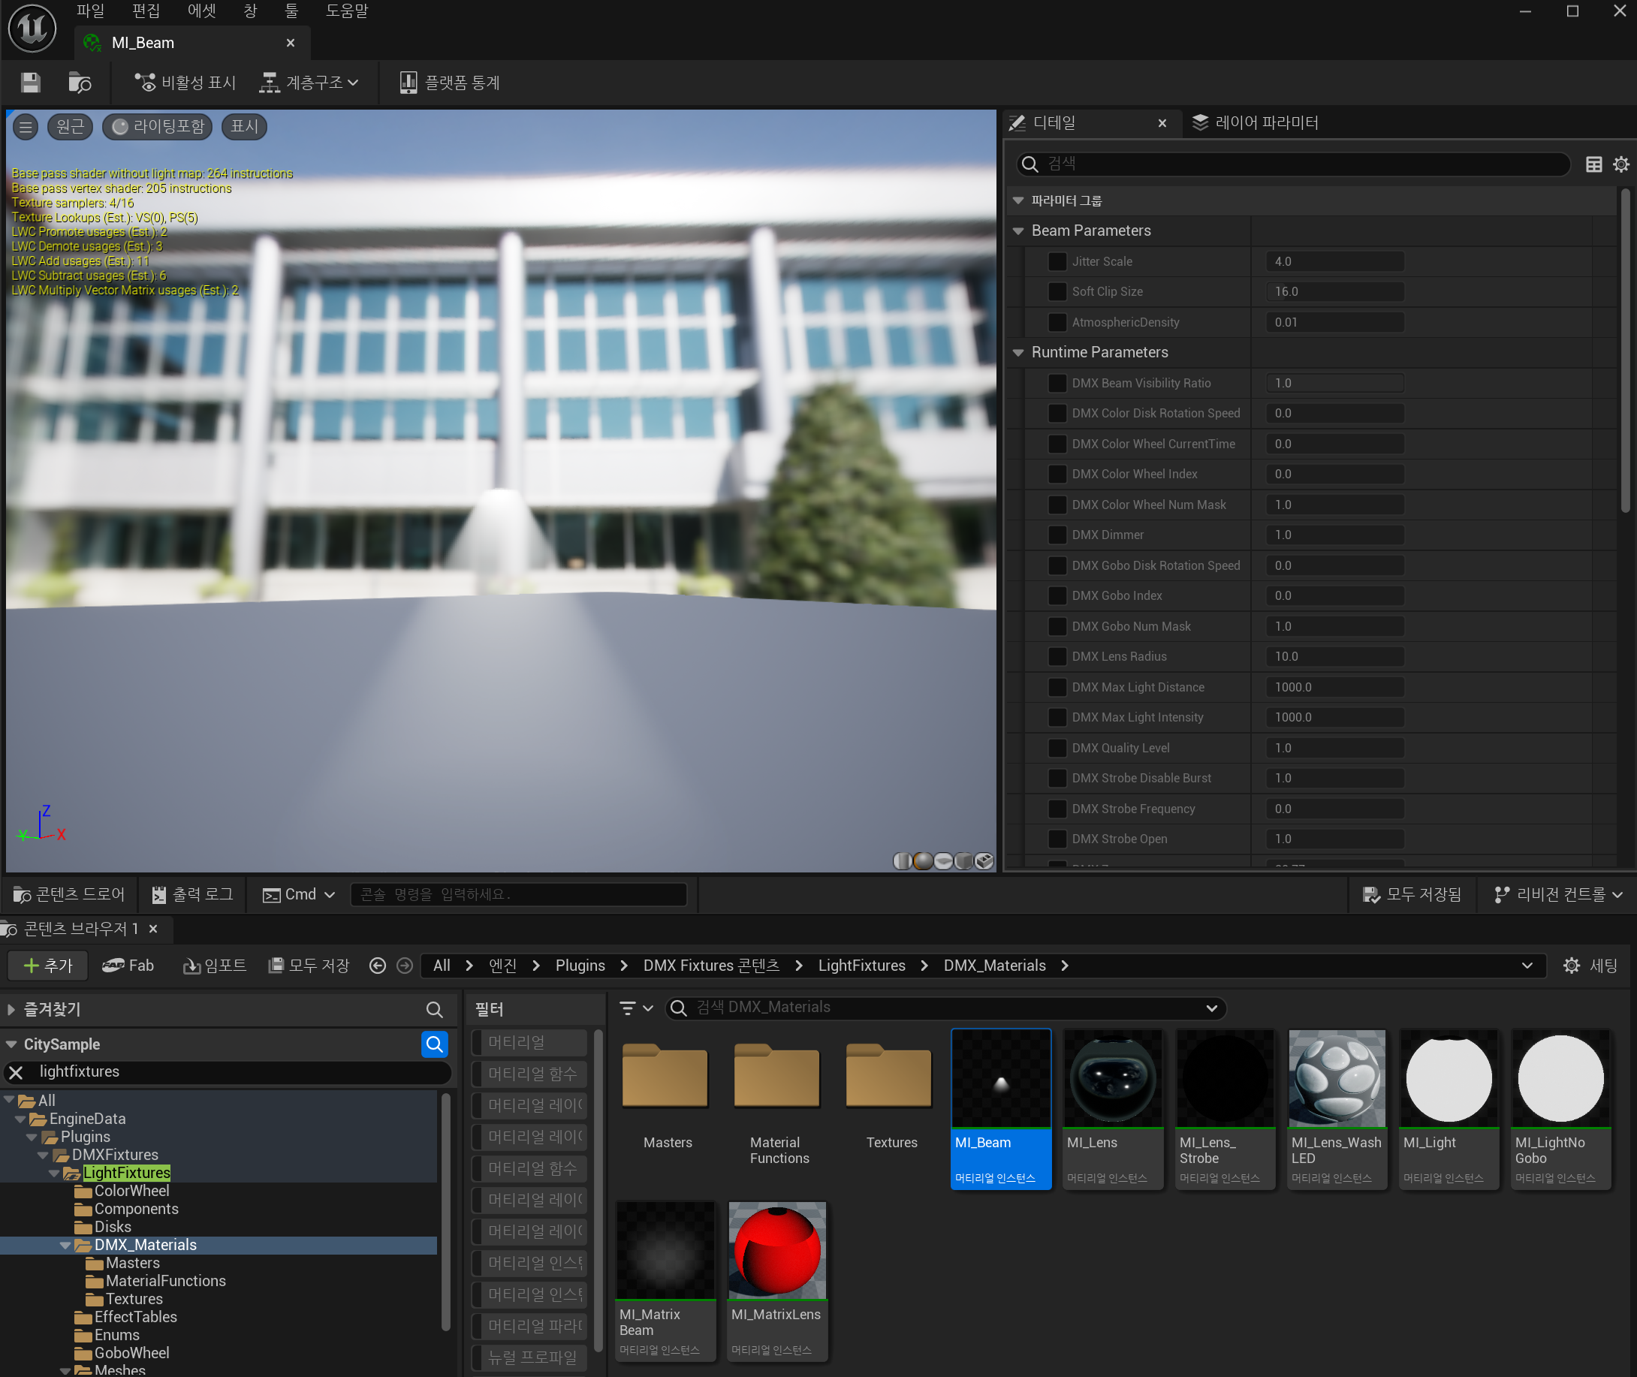Go back in content browser history
1637x1377 pixels.
378,966
